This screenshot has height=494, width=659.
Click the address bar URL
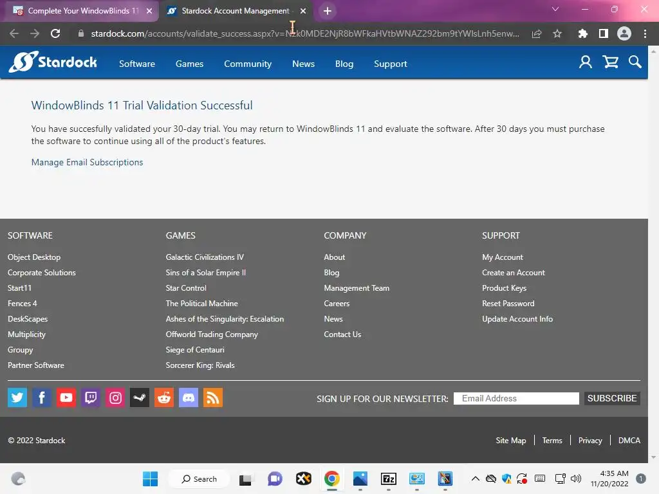[304, 33]
